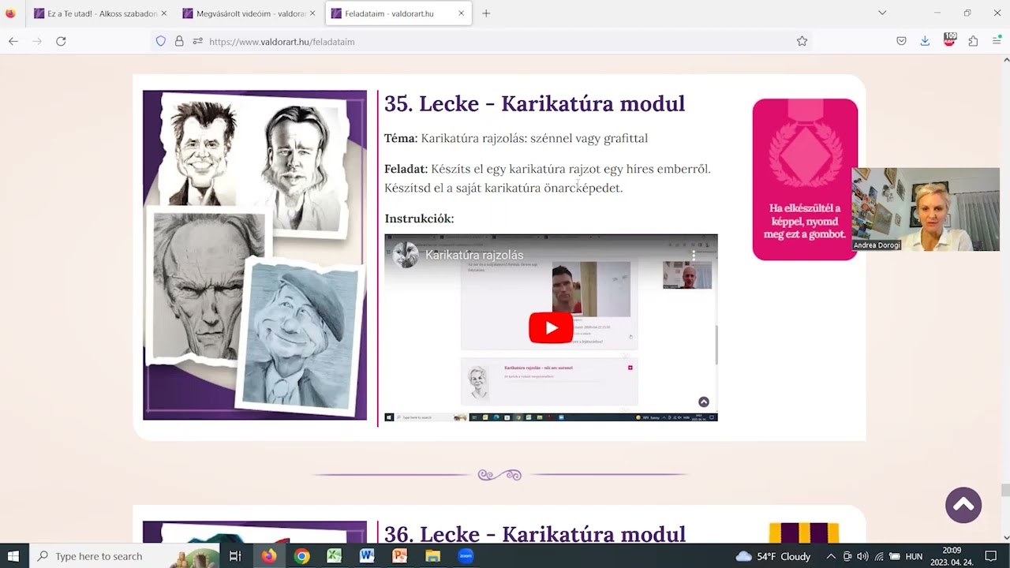Launch Chrome from the taskbar

pyautogui.click(x=302, y=556)
